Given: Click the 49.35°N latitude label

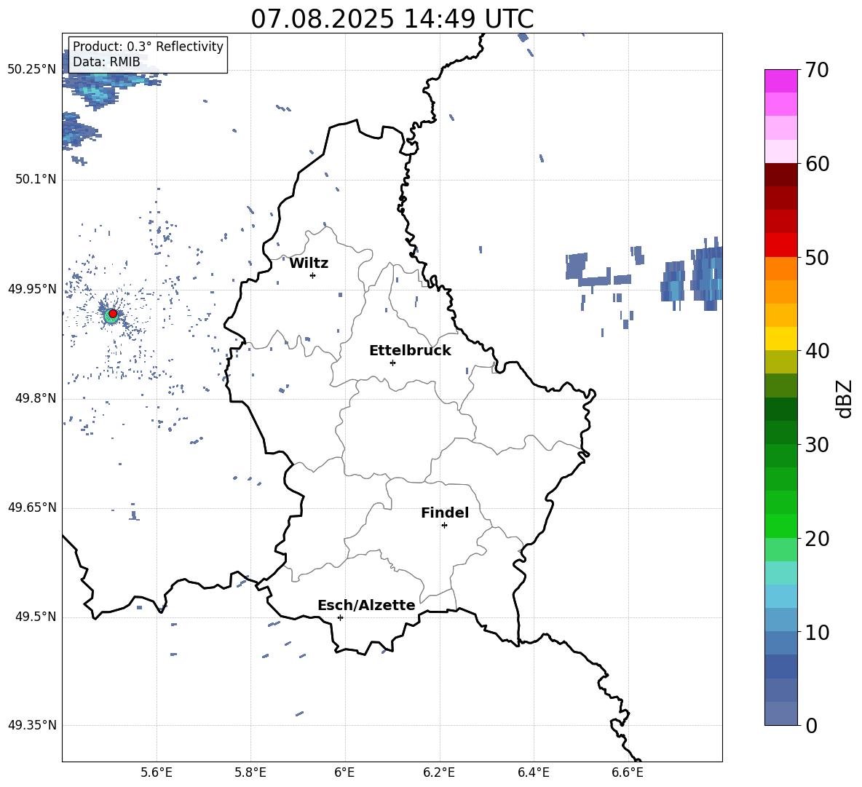Looking at the screenshot, I should coord(32,725).
